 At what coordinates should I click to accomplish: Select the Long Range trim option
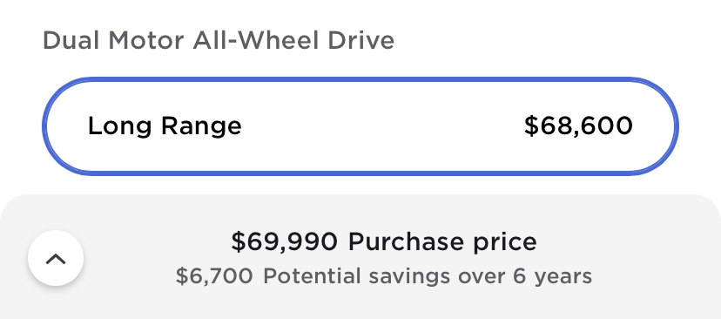(x=360, y=126)
